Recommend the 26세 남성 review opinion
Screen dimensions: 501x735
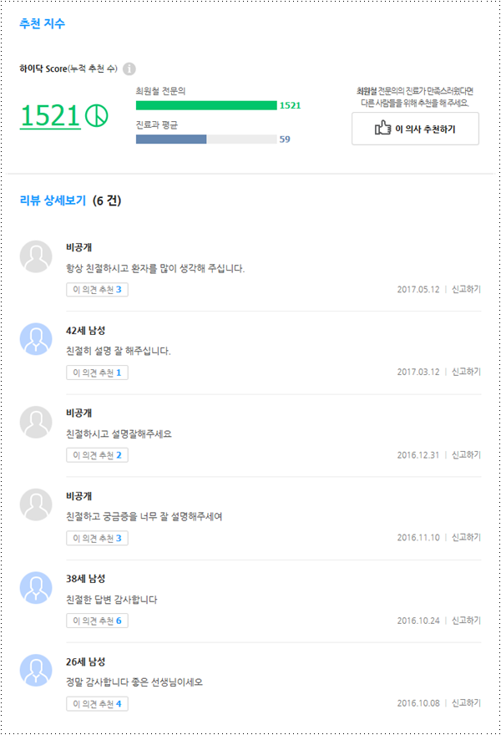(x=97, y=704)
